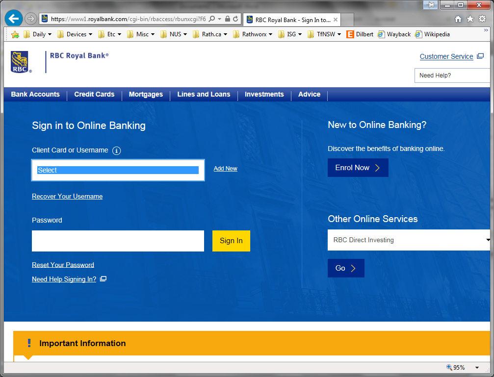Image resolution: width=494 pixels, height=377 pixels.
Task: Expand the Daily bookmarks folder
Action: tap(37, 34)
